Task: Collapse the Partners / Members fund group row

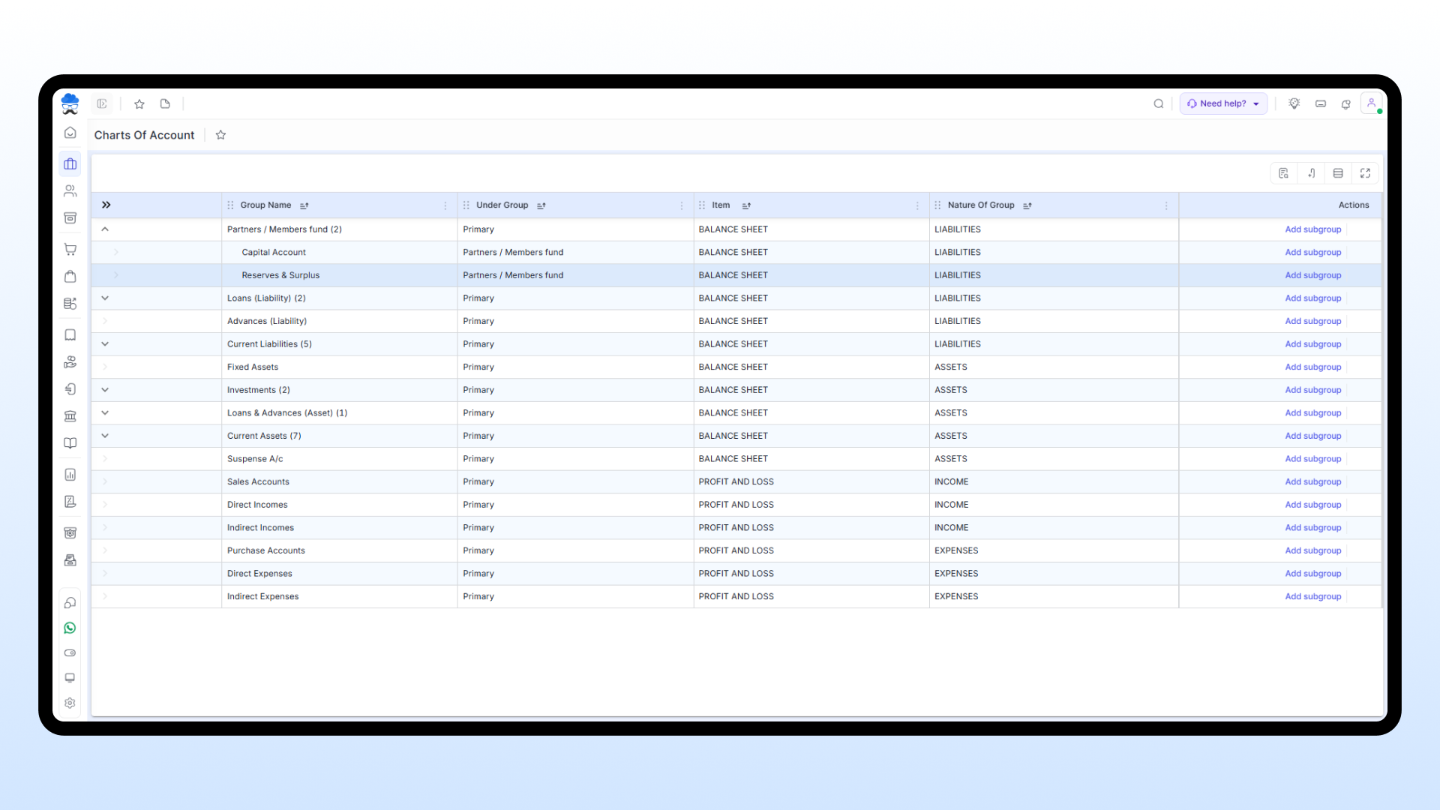Action: coord(105,229)
